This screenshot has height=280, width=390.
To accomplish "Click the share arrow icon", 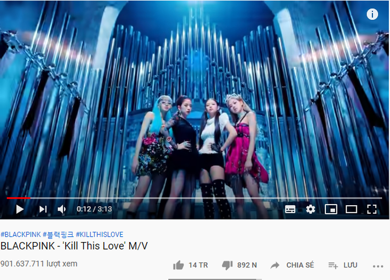I will pyautogui.click(x=275, y=266).
